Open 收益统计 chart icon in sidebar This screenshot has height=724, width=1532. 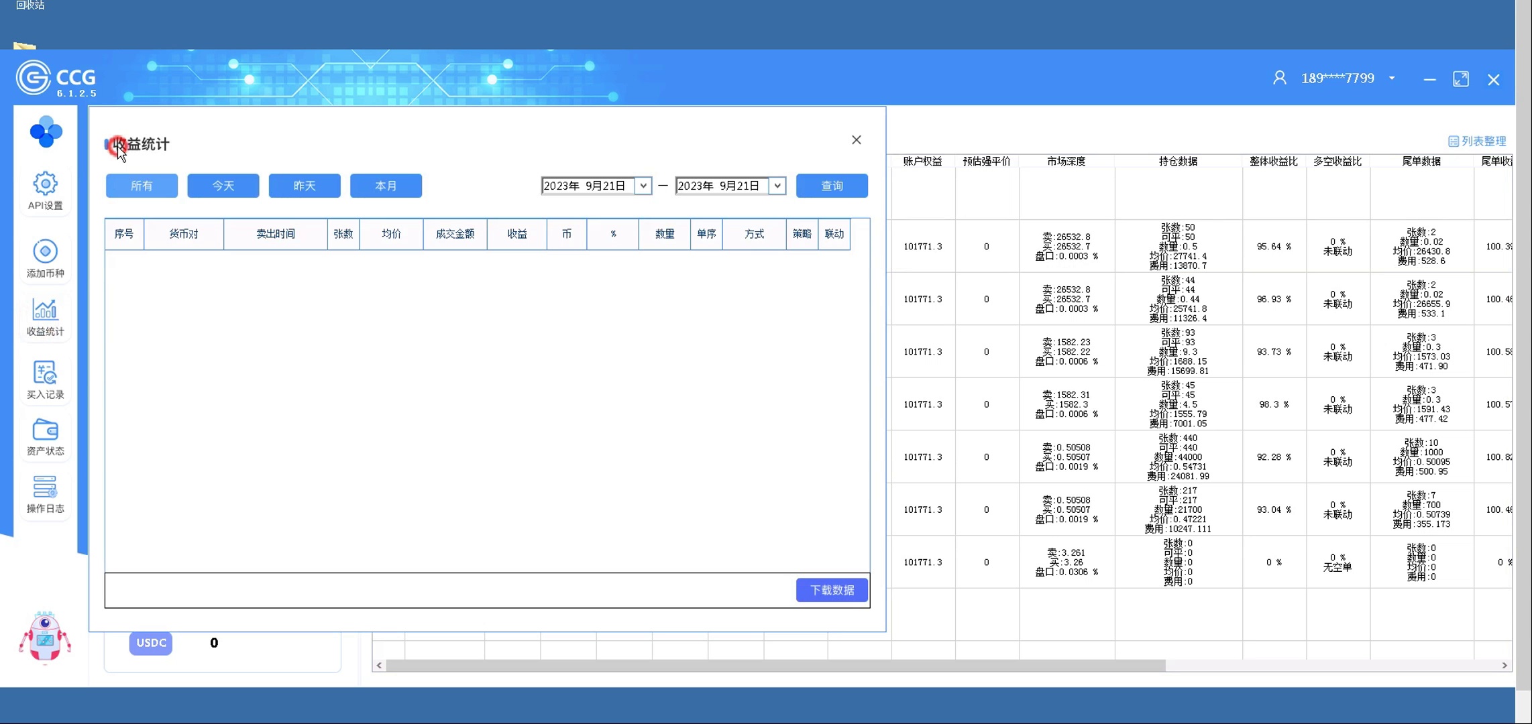(45, 310)
